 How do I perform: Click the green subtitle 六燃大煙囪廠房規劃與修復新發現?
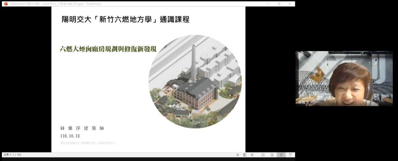108,49
